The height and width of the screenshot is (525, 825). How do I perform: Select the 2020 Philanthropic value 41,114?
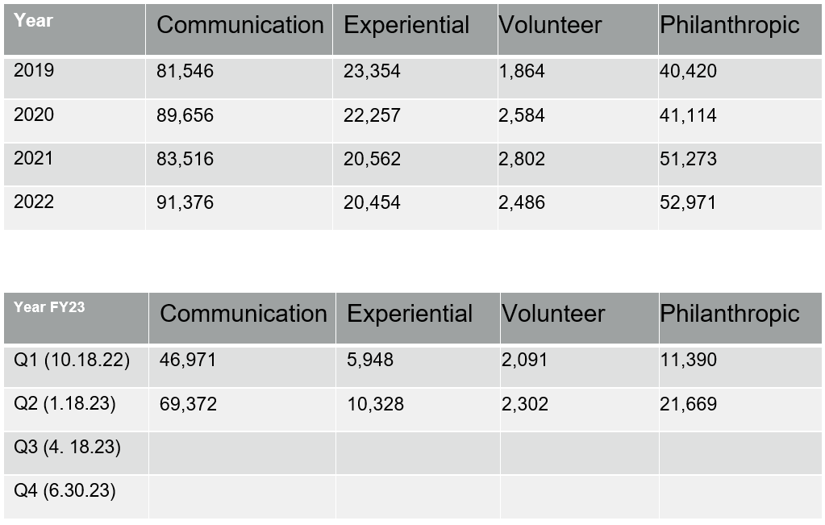coord(688,115)
